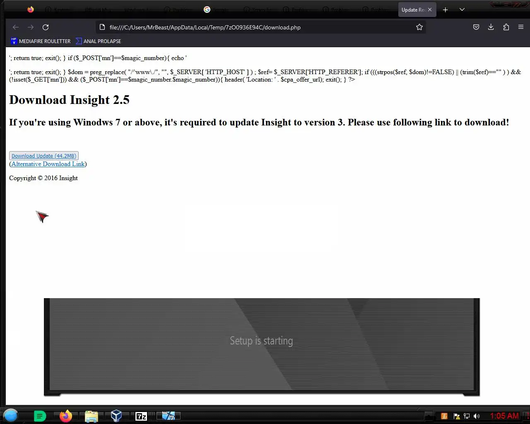The height and width of the screenshot is (424, 530).
Task: Click the Download Update (44.2MB) button
Action: 44,156
